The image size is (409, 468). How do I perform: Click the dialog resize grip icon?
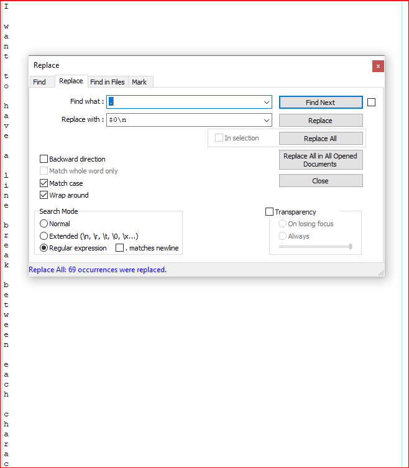pyautogui.click(x=381, y=273)
